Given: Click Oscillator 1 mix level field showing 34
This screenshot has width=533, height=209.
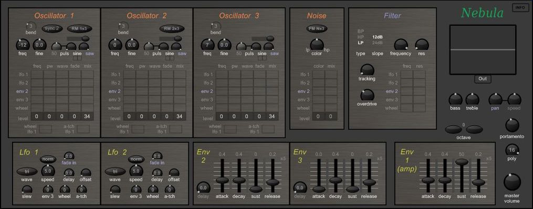Looking at the screenshot, I should click(x=87, y=117).
